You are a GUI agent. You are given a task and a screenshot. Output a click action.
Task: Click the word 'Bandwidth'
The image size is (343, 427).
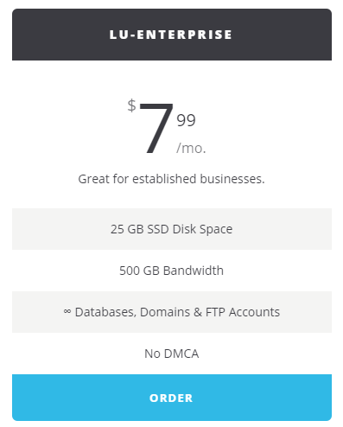194,271
